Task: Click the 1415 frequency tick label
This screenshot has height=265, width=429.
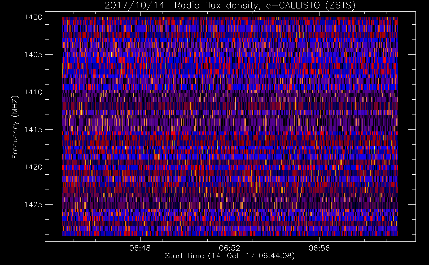Action: click(33, 130)
